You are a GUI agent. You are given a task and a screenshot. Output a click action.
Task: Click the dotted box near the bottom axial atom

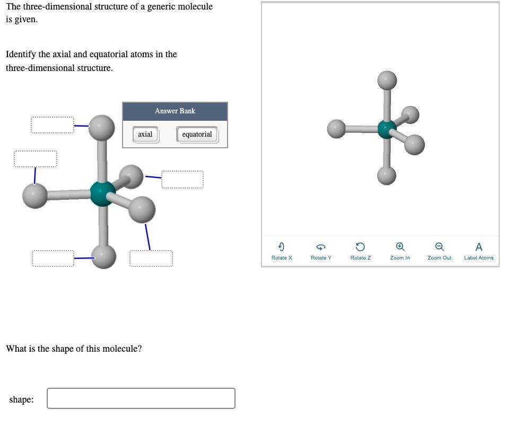[53, 258]
